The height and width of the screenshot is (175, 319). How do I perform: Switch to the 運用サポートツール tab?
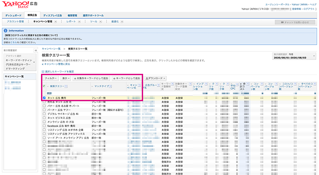click(93, 15)
